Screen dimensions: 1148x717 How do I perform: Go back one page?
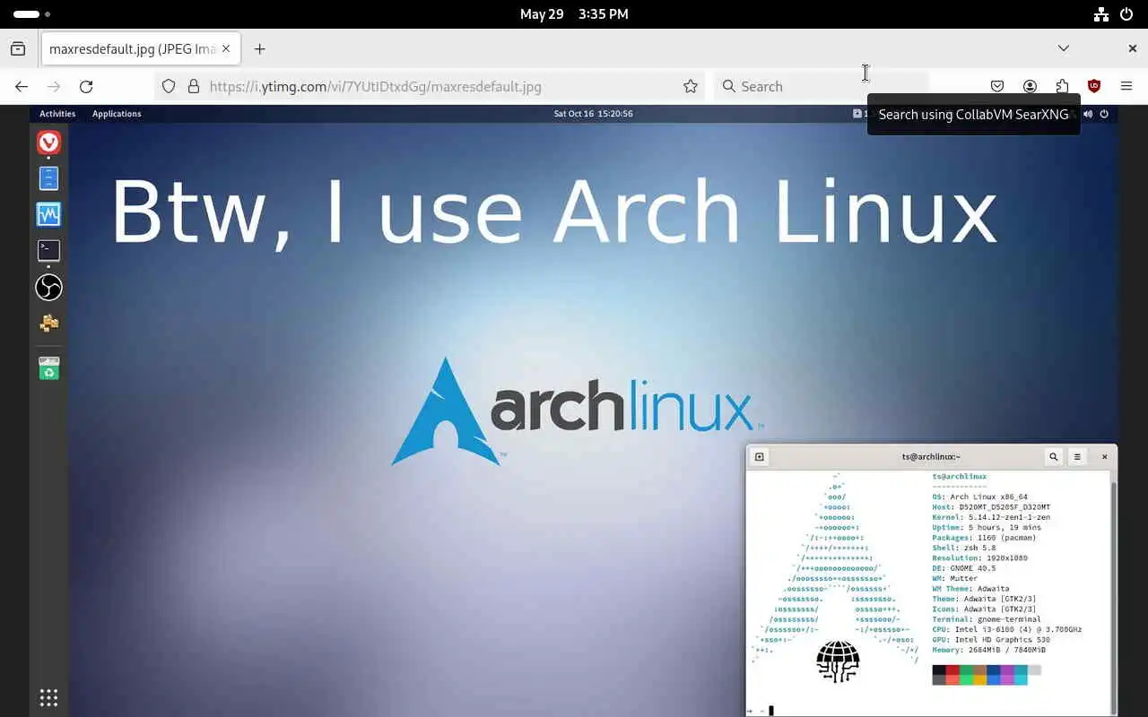[22, 86]
